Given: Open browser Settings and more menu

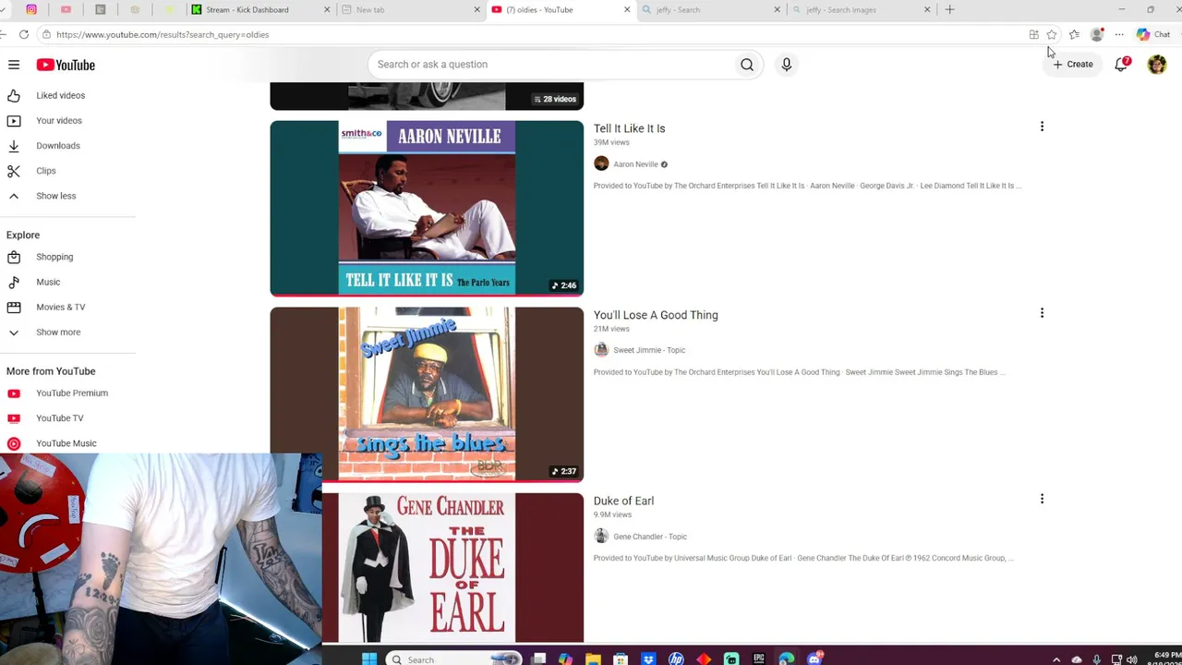Looking at the screenshot, I should click(x=1119, y=34).
